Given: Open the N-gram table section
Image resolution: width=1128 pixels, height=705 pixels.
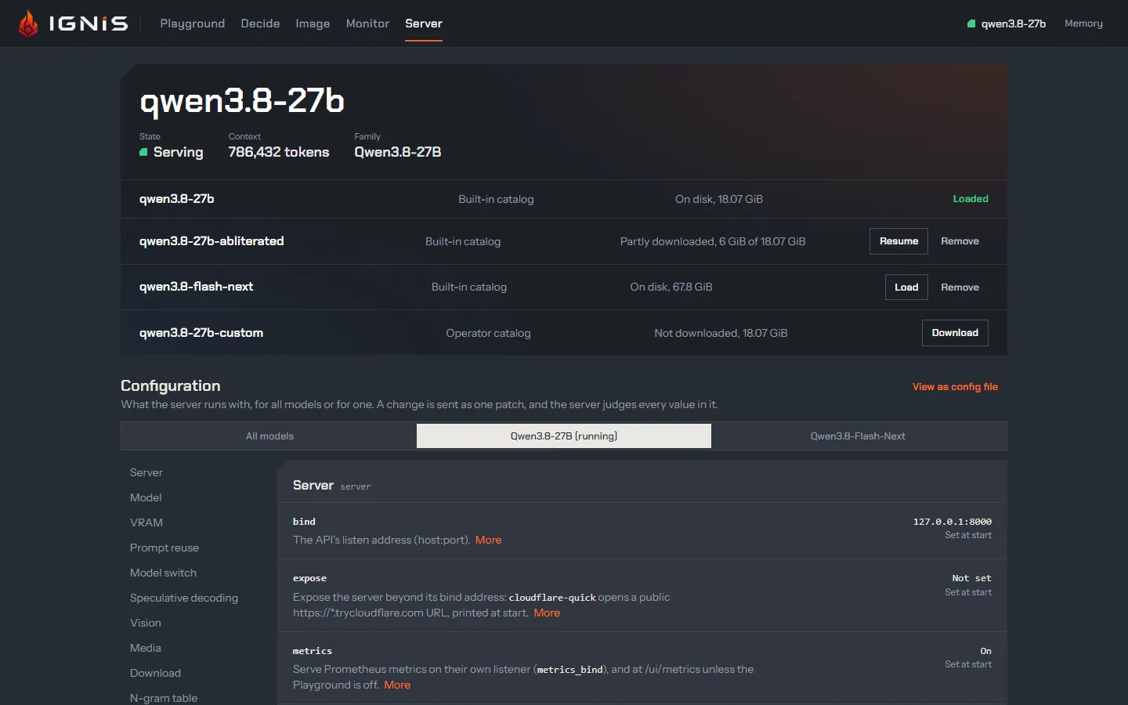Looking at the screenshot, I should pyautogui.click(x=164, y=698).
